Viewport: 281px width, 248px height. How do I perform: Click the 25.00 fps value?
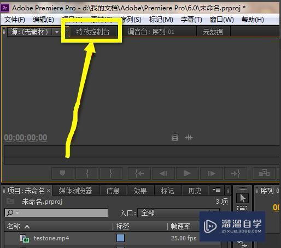pyautogui.click(x=184, y=238)
